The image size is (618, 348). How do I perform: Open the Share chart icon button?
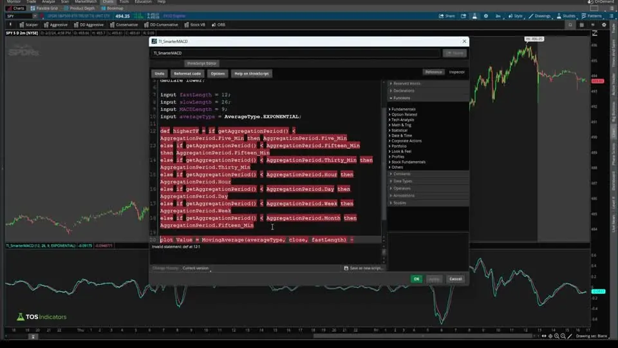(447, 15)
